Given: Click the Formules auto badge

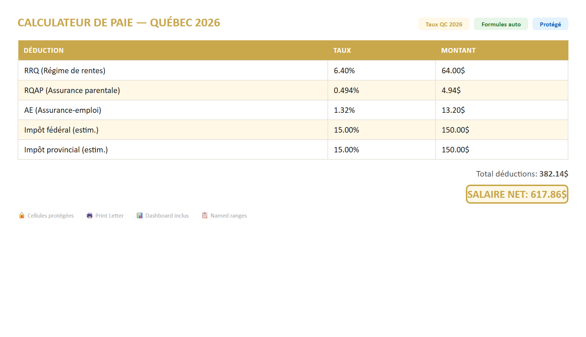Looking at the screenshot, I should (501, 24).
